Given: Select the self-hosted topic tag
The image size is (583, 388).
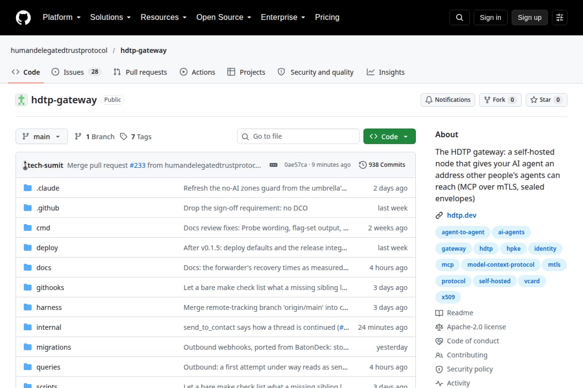Looking at the screenshot, I should tap(495, 281).
